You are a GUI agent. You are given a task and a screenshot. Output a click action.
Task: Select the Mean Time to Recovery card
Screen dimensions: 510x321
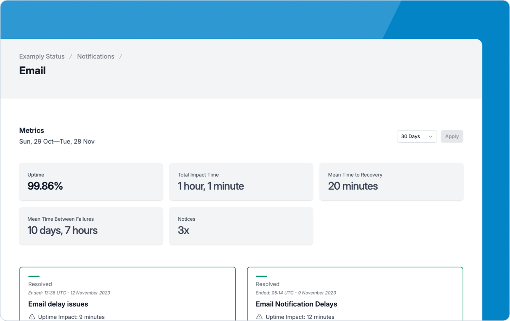pyautogui.click(x=391, y=182)
